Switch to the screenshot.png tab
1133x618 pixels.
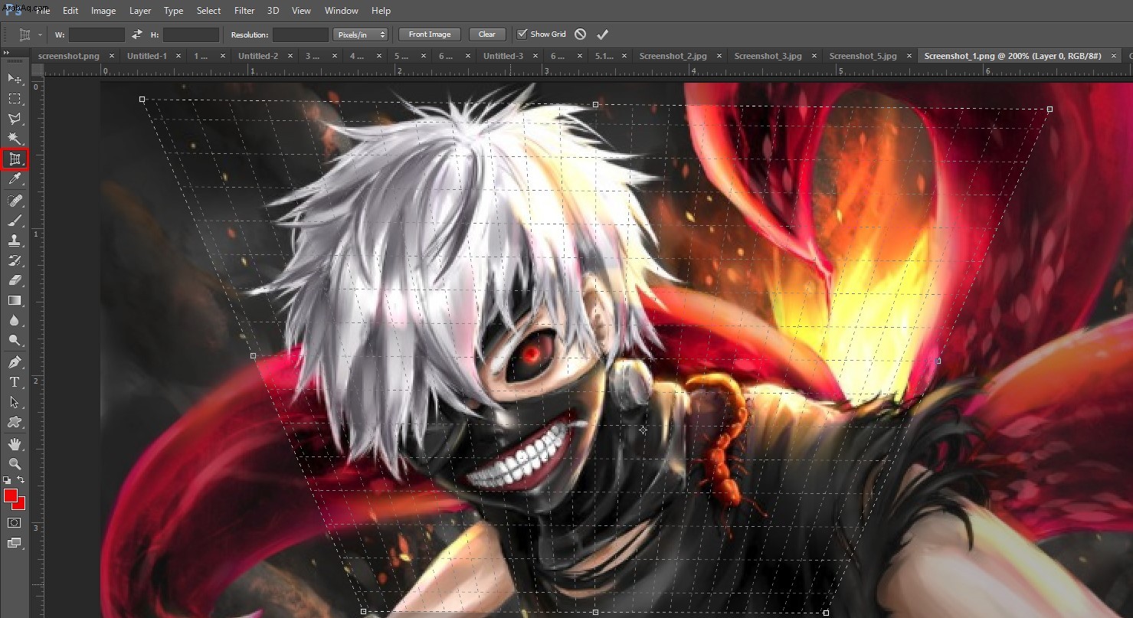click(69, 56)
